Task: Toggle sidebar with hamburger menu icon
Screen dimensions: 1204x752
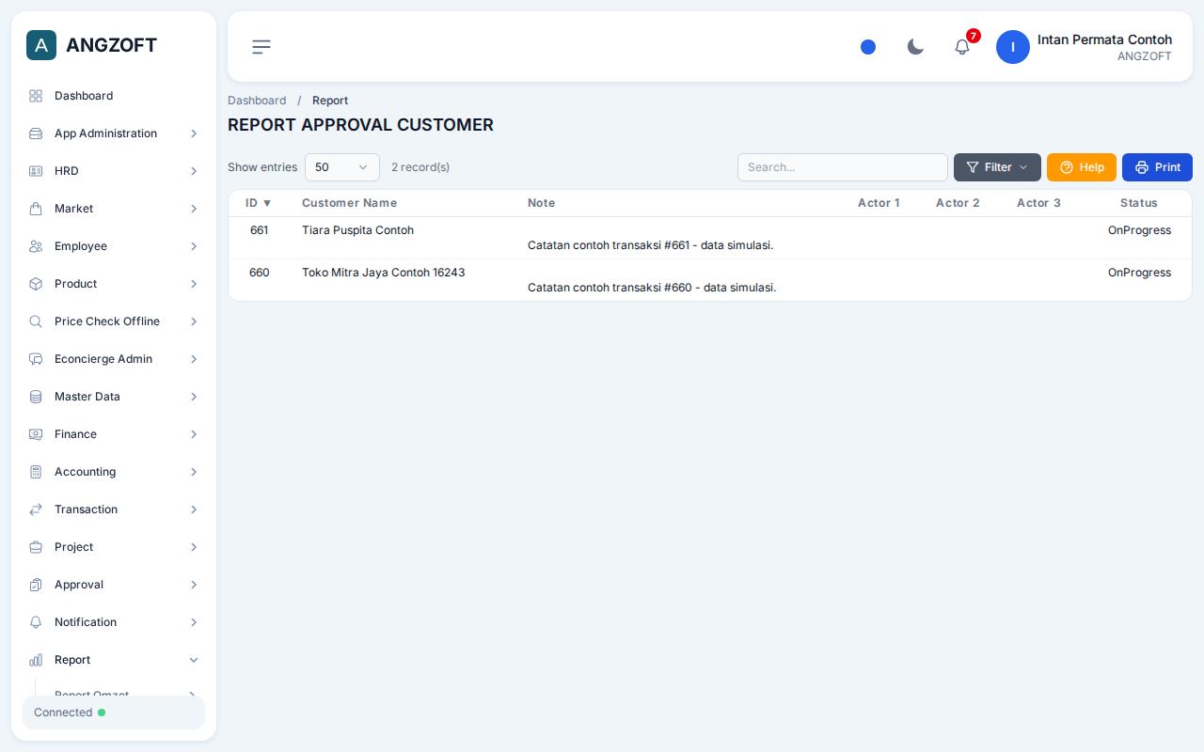Action: click(261, 47)
